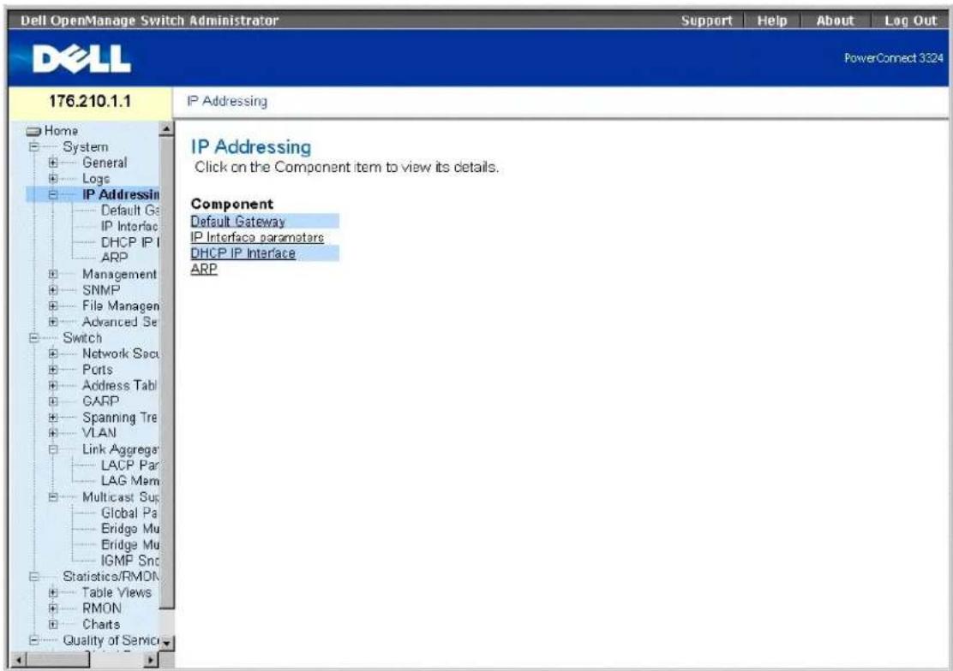The height and width of the screenshot is (671, 953).
Task: Select LAG Membership tree item
Action: click(130, 481)
